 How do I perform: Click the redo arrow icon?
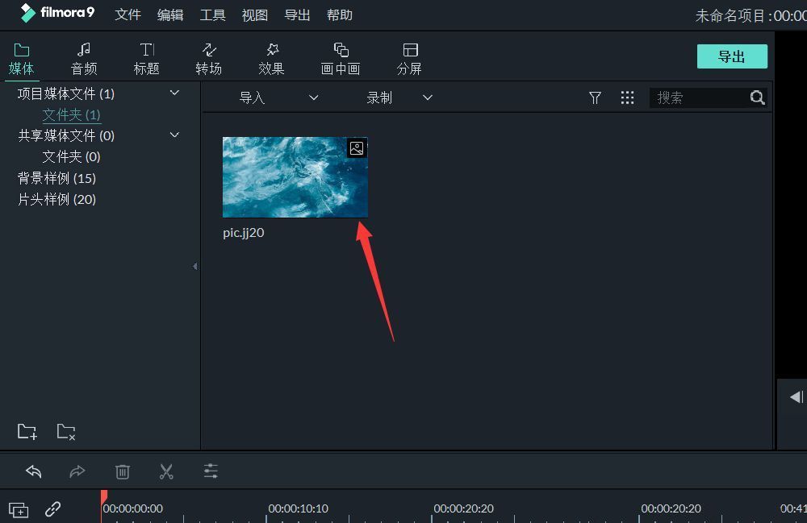[77, 471]
